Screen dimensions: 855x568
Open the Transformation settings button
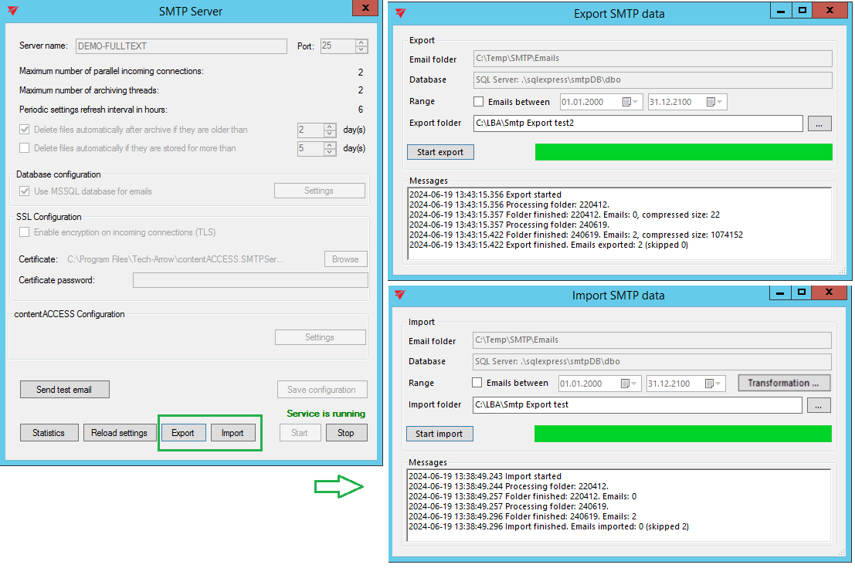(x=783, y=383)
